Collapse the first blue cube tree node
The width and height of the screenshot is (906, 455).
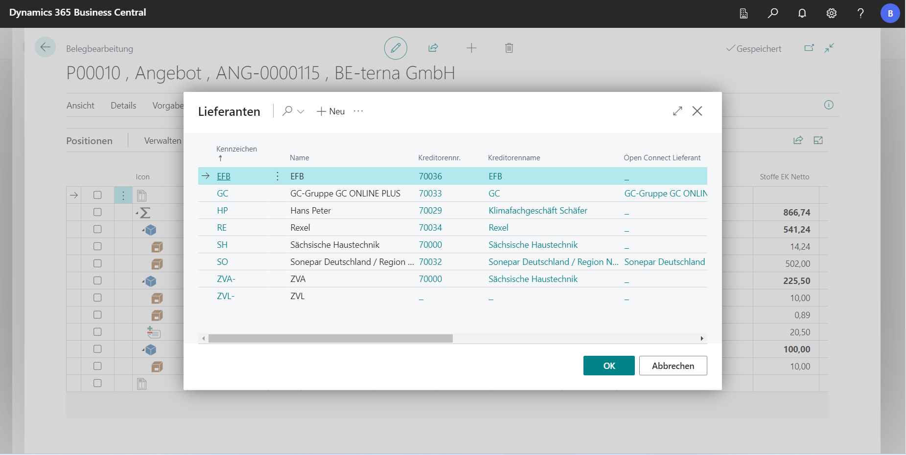(144, 229)
